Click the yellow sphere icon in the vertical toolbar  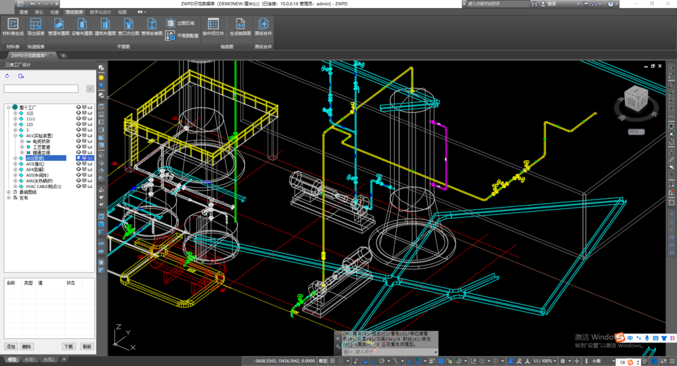pos(102,78)
